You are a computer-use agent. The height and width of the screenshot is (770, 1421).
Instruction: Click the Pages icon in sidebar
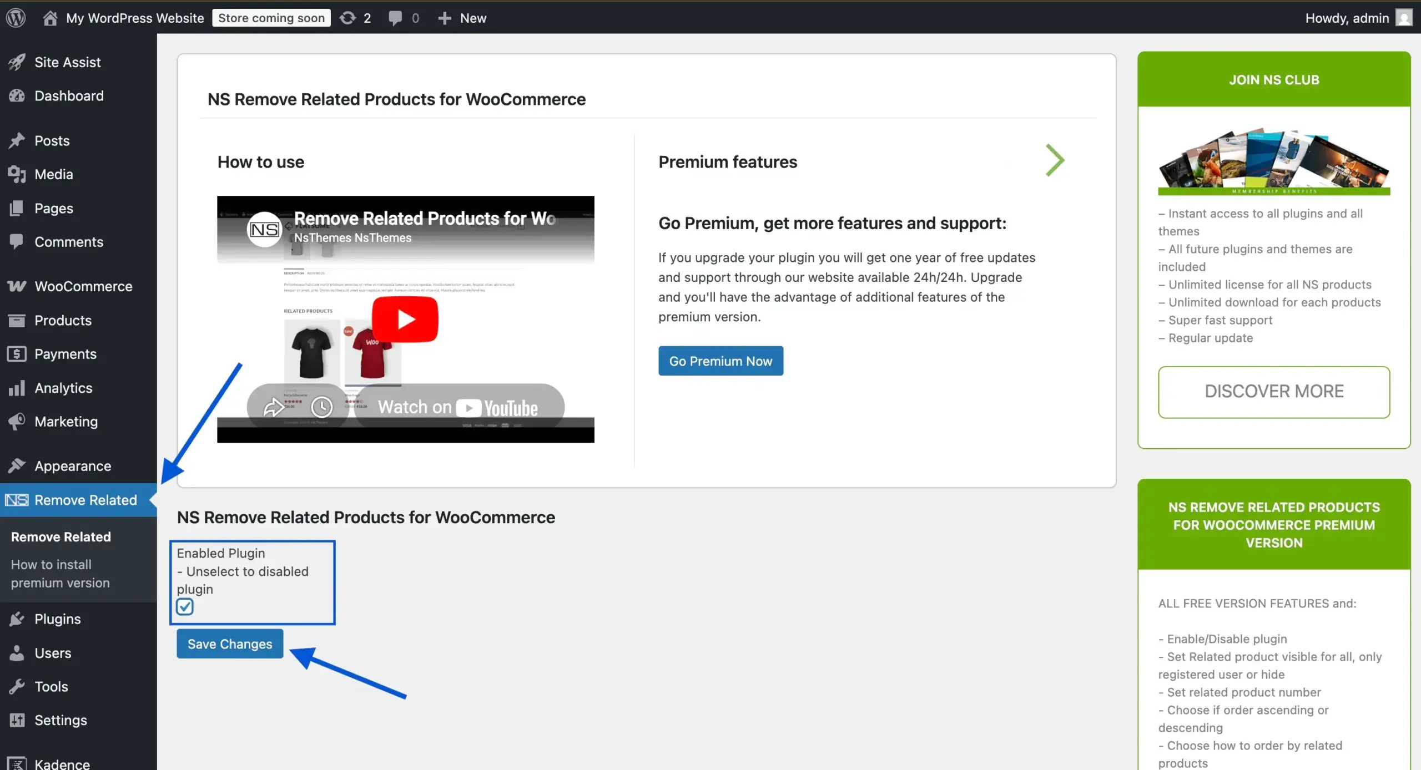click(17, 208)
